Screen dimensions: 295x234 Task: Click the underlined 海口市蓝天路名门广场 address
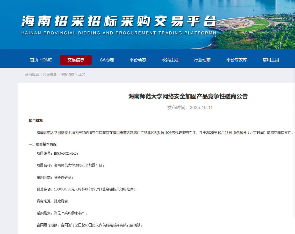pyautogui.click(x=144, y=133)
